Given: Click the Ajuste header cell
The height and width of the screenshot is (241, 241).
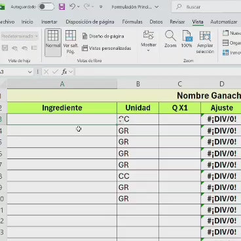Looking at the screenshot, I should 221,108.
